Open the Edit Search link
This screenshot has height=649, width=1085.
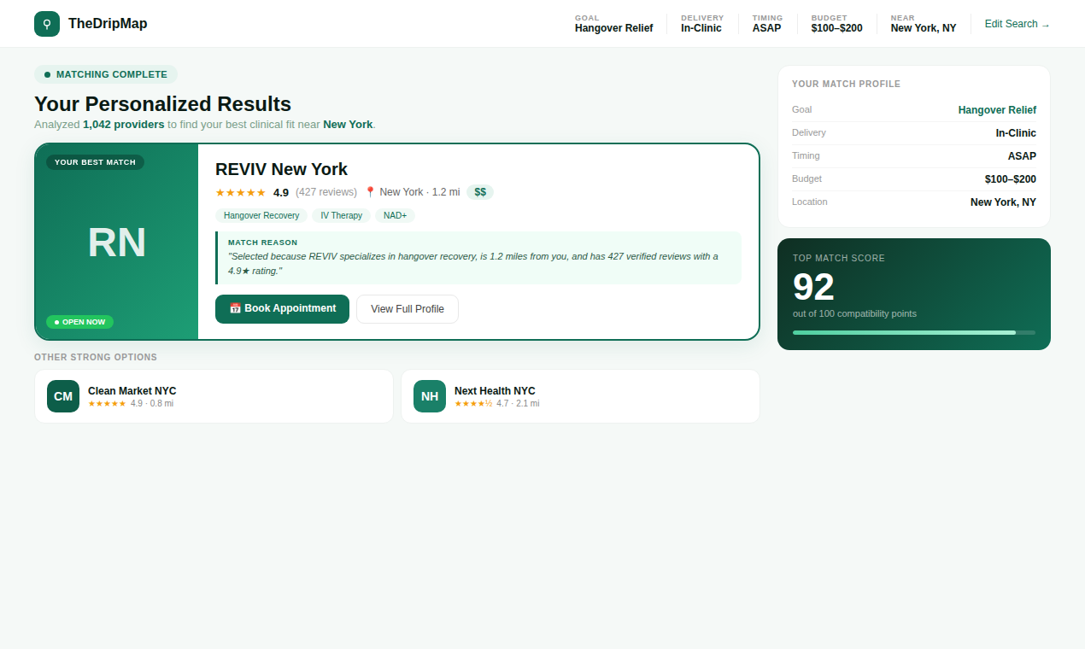(1018, 24)
